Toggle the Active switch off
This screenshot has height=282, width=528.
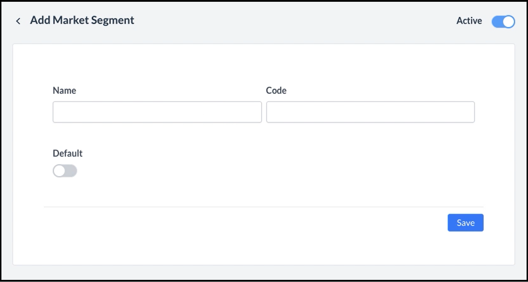pyautogui.click(x=503, y=22)
